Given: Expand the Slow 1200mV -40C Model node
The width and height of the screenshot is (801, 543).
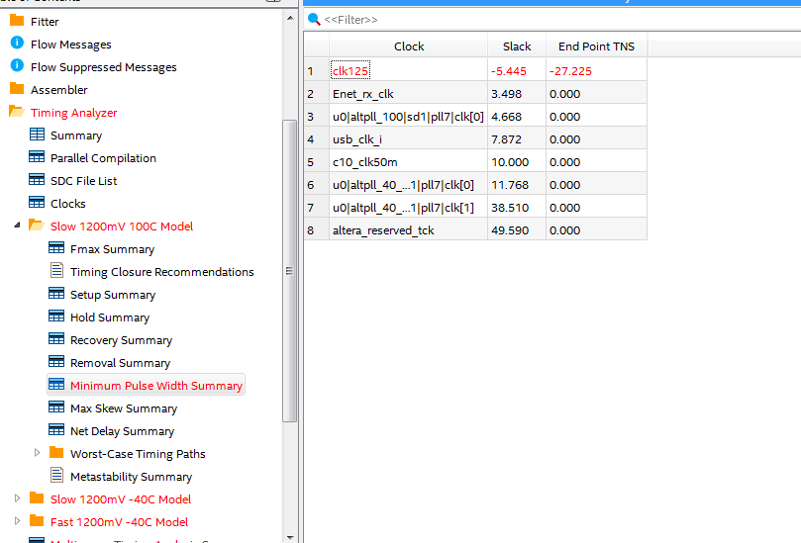Looking at the screenshot, I should click(17, 498).
